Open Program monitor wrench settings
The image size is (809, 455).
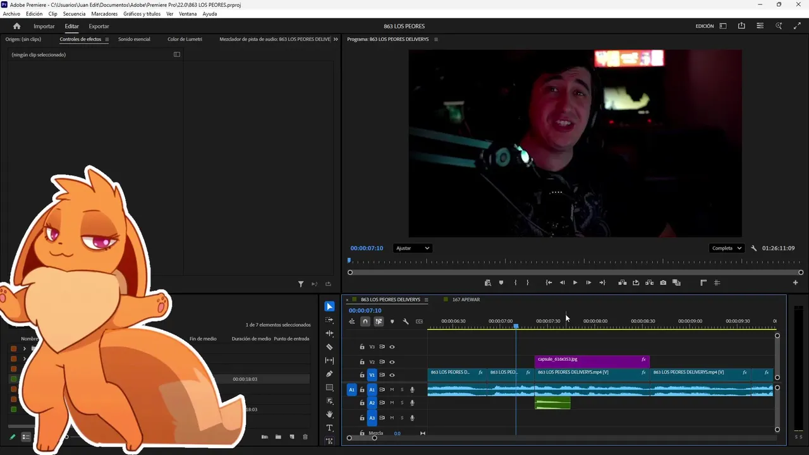pyautogui.click(x=753, y=248)
